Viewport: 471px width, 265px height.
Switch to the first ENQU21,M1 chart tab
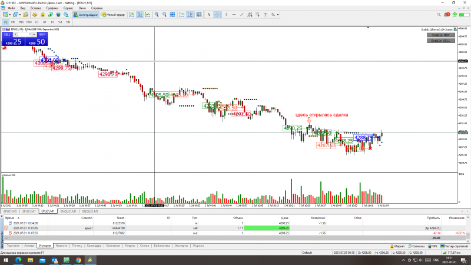click(x=68, y=211)
